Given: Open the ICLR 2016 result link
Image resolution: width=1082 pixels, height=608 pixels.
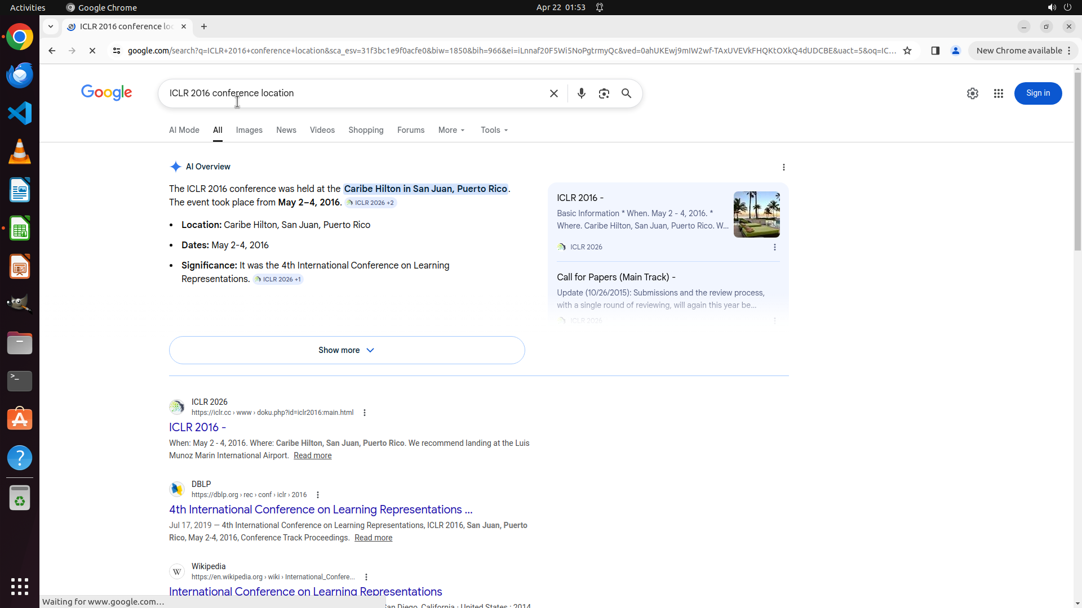Looking at the screenshot, I should pyautogui.click(x=197, y=427).
